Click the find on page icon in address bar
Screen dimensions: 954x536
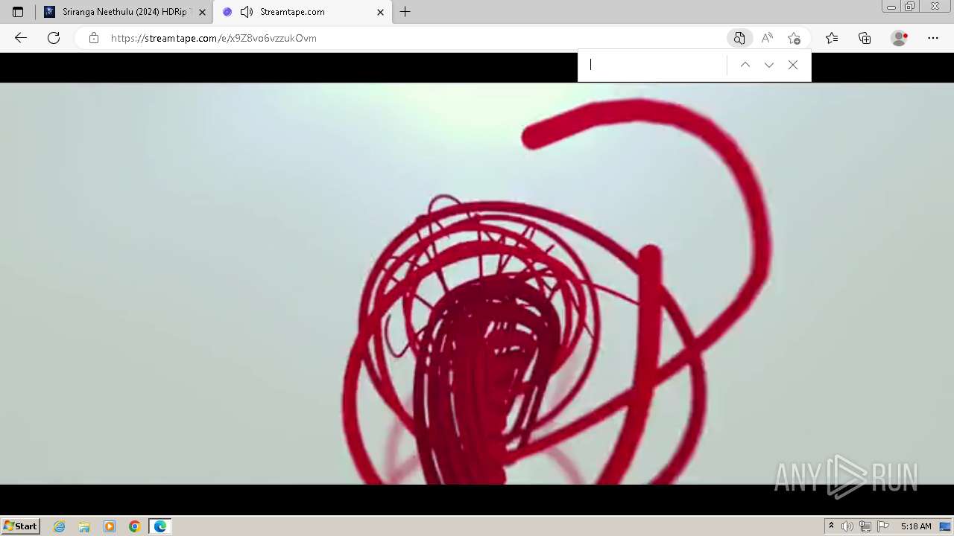[x=739, y=38]
